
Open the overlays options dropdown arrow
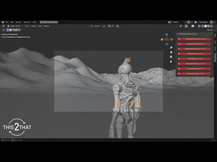coord(195,26)
